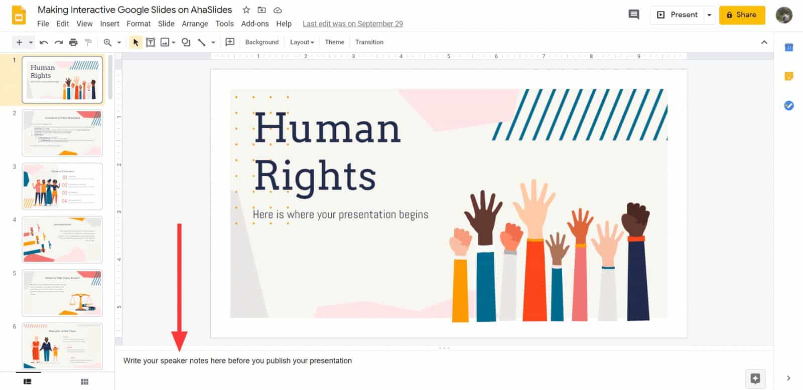Click the Share button
The height and width of the screenshot is (390, 803).
tap(742, 15)
